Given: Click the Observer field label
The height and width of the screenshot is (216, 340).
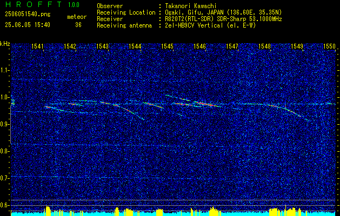Looking at the screenshot, I should pos(110,6).
